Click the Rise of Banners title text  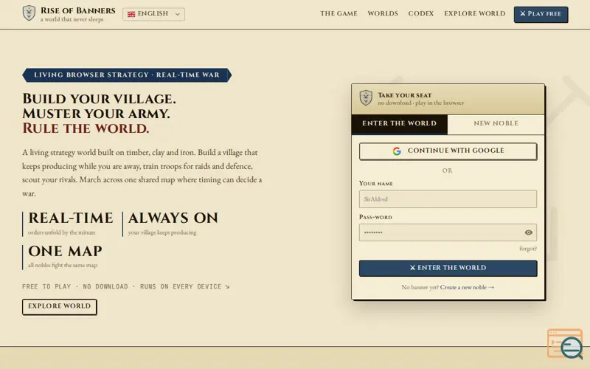point(78,10)
